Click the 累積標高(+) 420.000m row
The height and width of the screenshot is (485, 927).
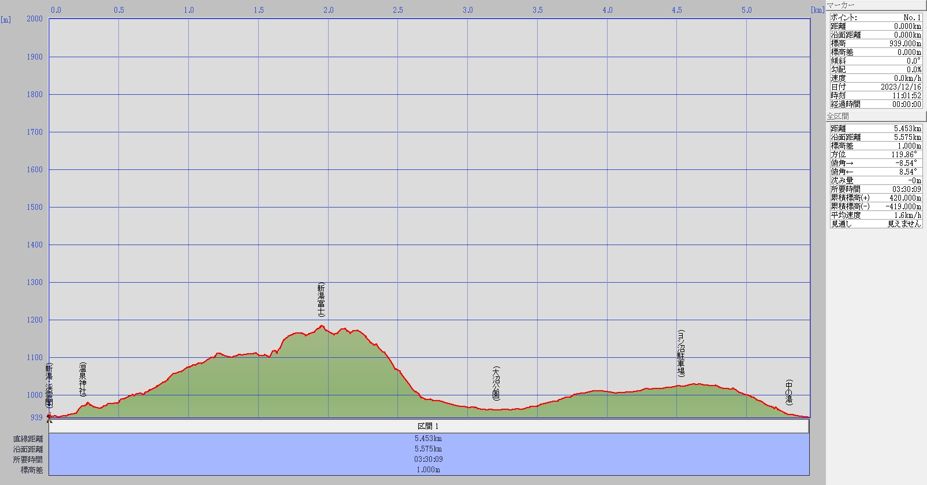tap(876, 198)
